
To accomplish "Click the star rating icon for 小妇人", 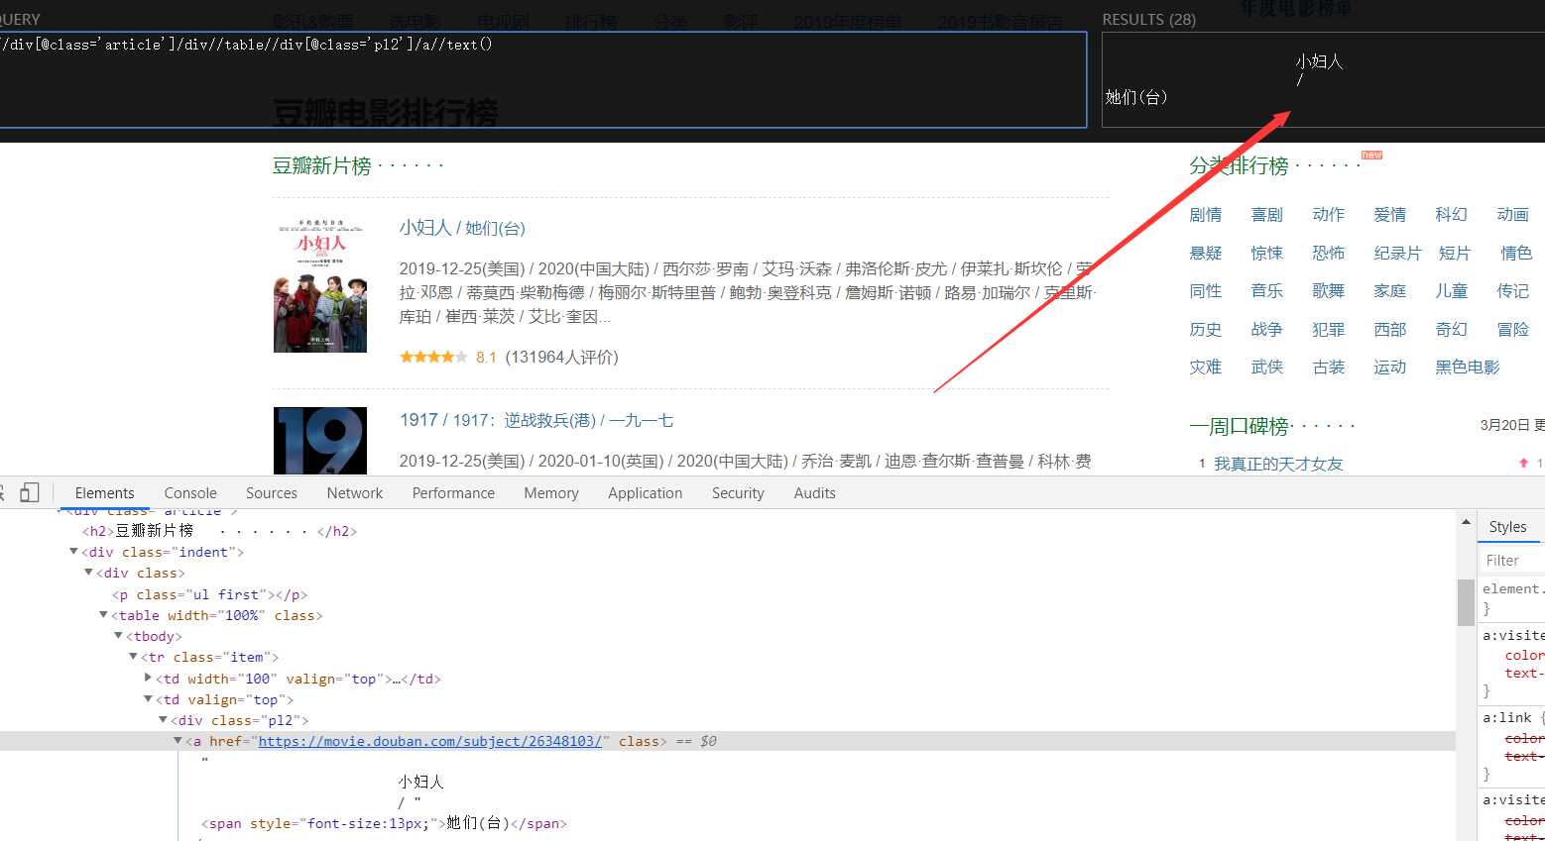I will click(x=433, y=357).
